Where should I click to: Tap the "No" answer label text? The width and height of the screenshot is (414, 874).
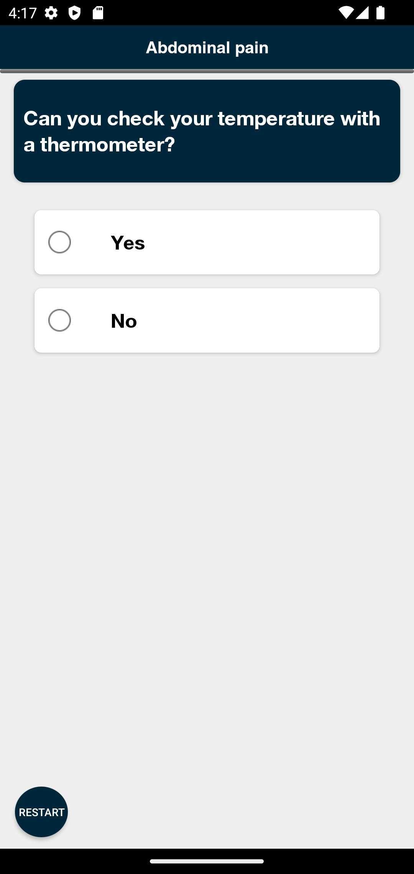[x=123, y=321]
